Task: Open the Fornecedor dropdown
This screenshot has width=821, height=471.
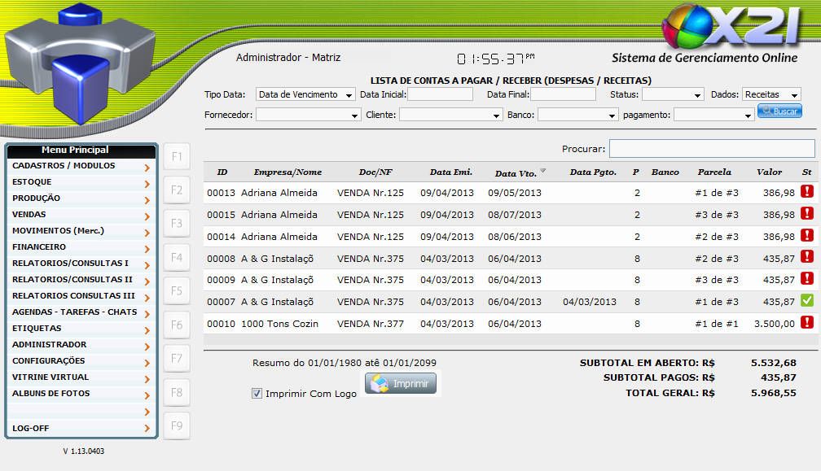Action: 308,116
